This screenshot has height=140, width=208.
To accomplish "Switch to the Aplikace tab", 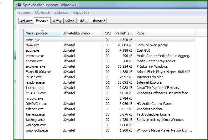I will click(26, 21).
